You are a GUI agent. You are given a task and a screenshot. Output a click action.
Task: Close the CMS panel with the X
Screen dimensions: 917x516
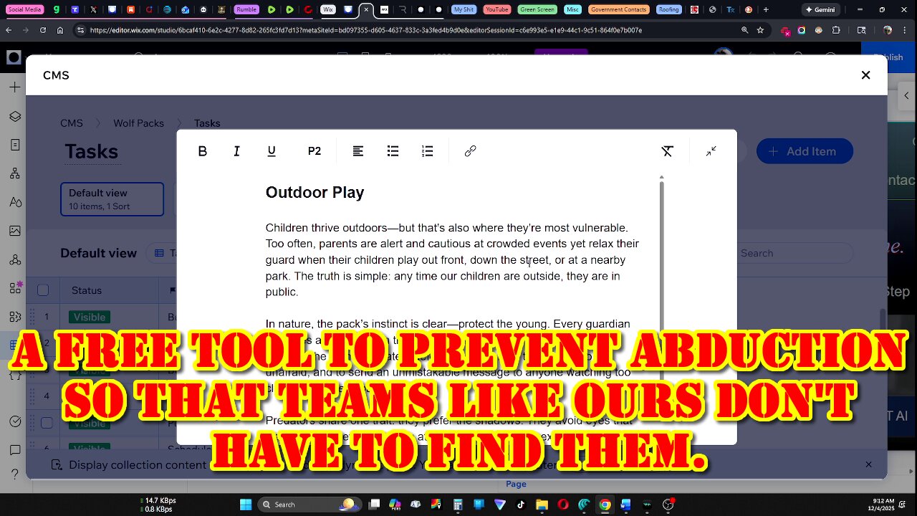tap(865, 75)
